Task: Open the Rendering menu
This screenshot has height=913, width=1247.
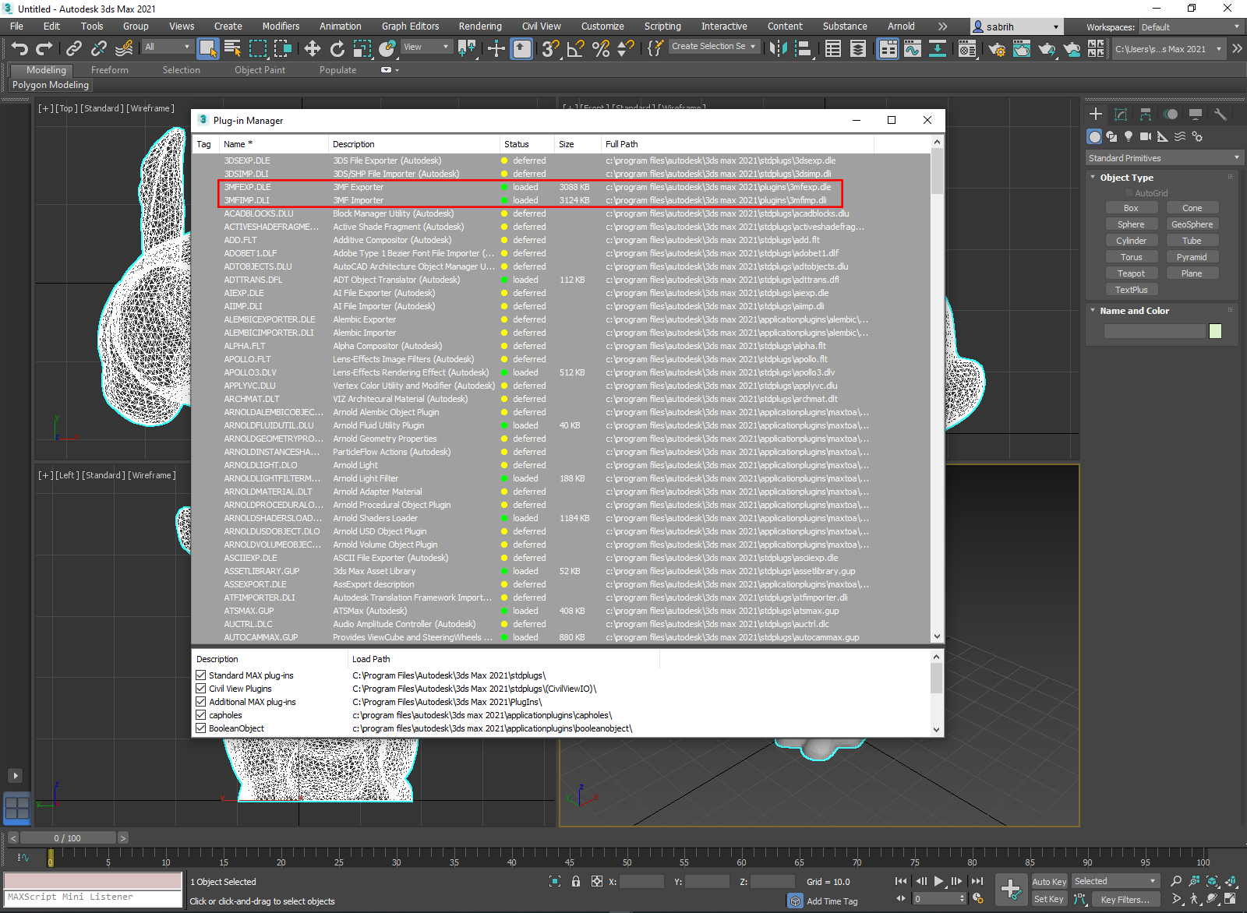Action: 480,26
